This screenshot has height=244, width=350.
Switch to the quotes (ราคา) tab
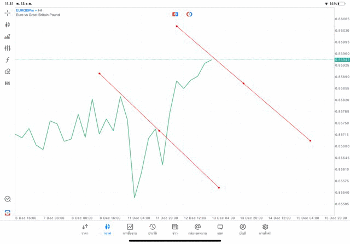[x=85, y=229]
